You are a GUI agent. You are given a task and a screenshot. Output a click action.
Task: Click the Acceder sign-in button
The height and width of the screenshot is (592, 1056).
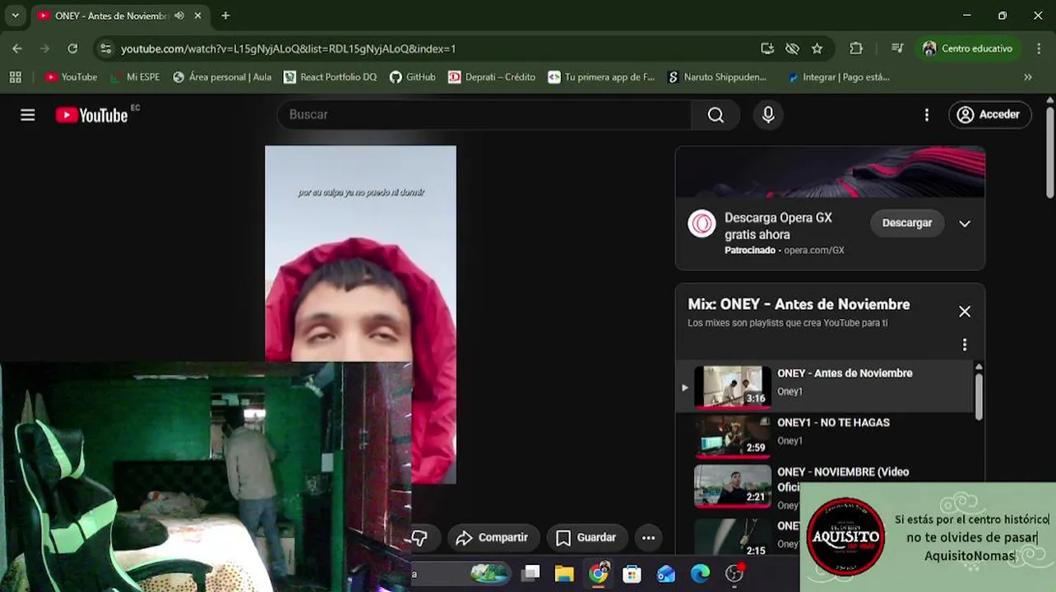pyautogui.click(x=989, y=115)
